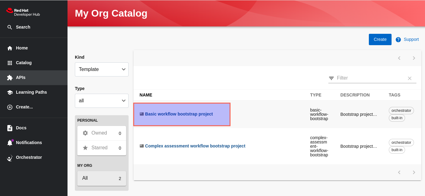The image size is (425, 196).
Task: Click the Starred star icon
Action: click(x=85, y=148)
